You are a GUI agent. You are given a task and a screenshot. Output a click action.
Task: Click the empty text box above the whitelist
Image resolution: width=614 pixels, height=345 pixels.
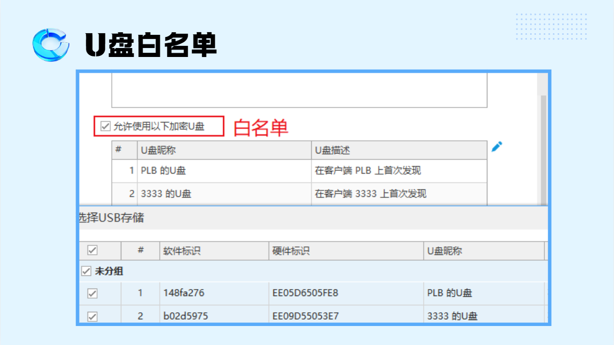[300, 90]
